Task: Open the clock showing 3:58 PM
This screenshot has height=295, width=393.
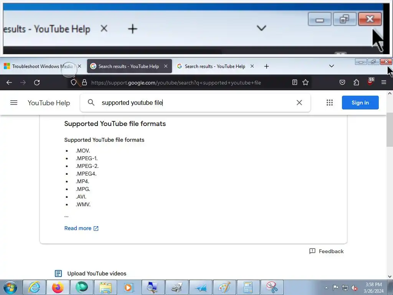Action: pos(374,288)
